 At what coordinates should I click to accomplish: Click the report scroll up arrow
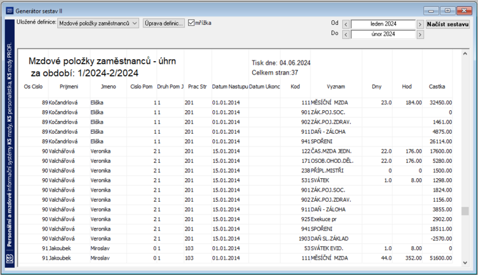tap(465, 53)
